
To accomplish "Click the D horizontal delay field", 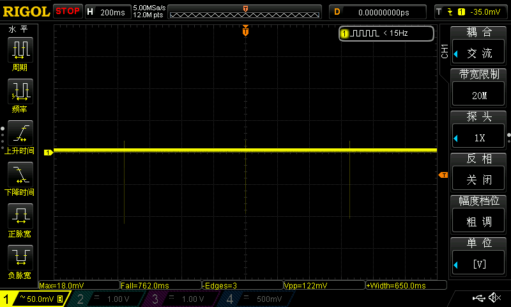I will coord(378,12).
